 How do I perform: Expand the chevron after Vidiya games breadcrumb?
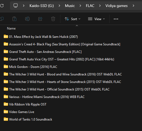coord(133,6)
